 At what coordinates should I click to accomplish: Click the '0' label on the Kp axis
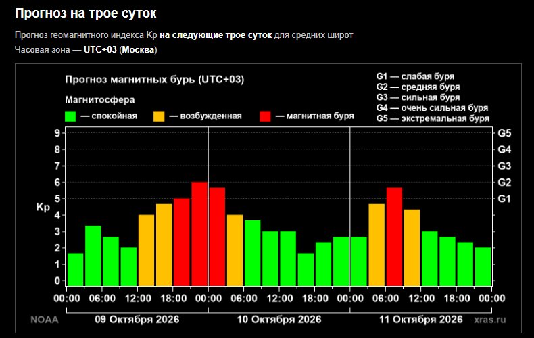click(x=57, y=281)
